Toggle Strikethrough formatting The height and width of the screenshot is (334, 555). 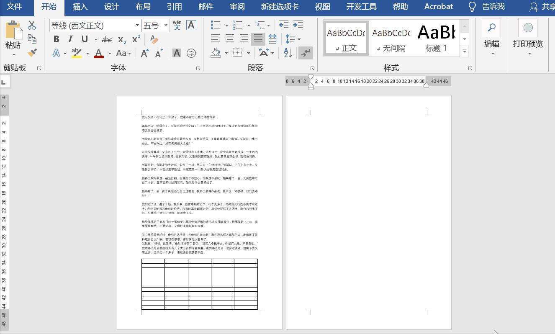tap(107, 40)
